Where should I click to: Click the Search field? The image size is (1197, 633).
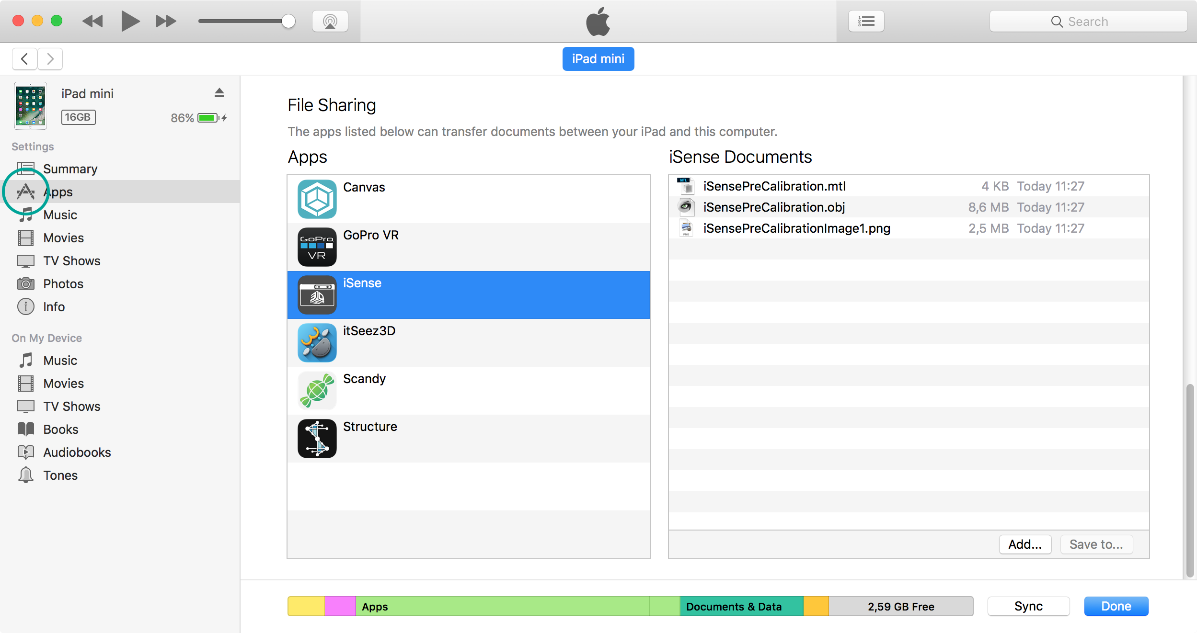click(1088, 21)
